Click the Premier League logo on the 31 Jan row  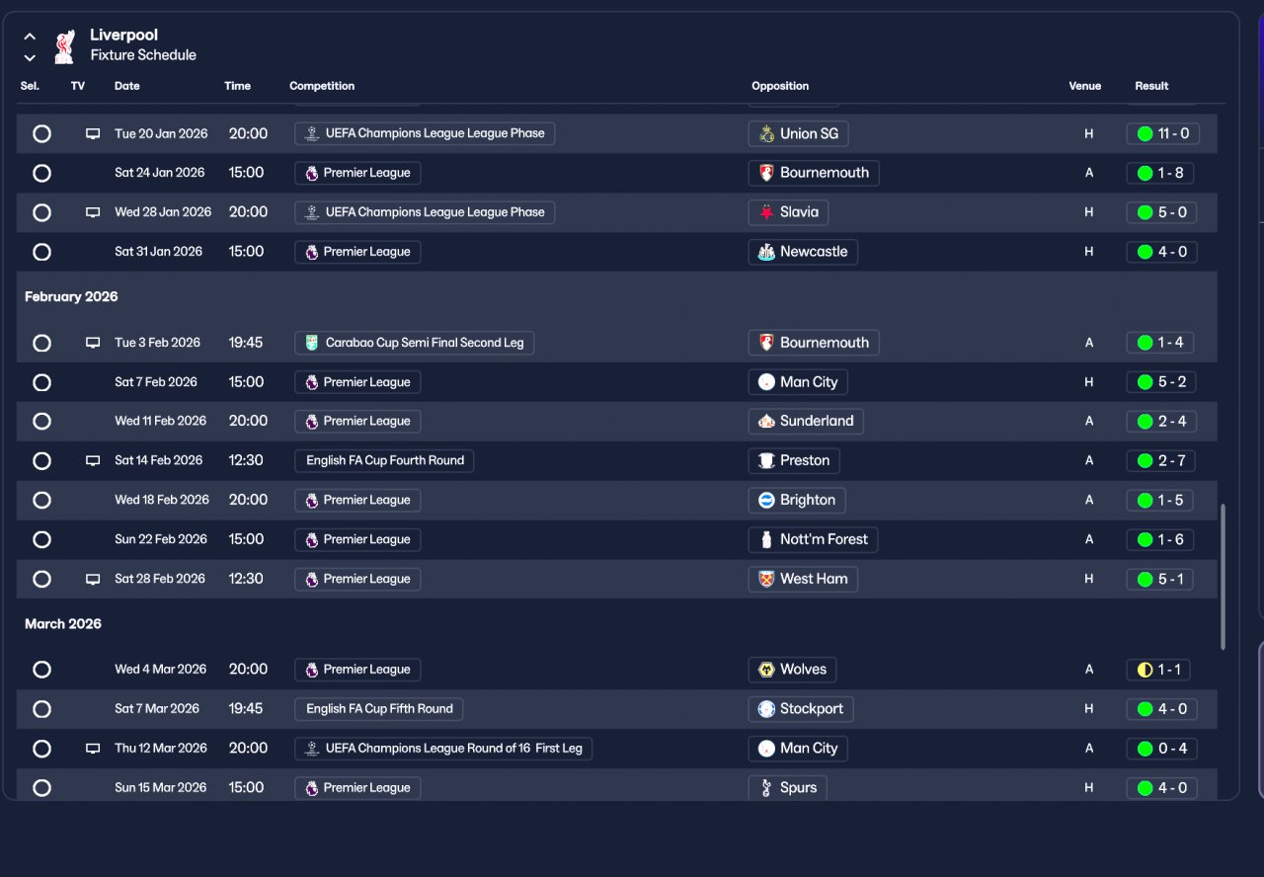point(312,252)
